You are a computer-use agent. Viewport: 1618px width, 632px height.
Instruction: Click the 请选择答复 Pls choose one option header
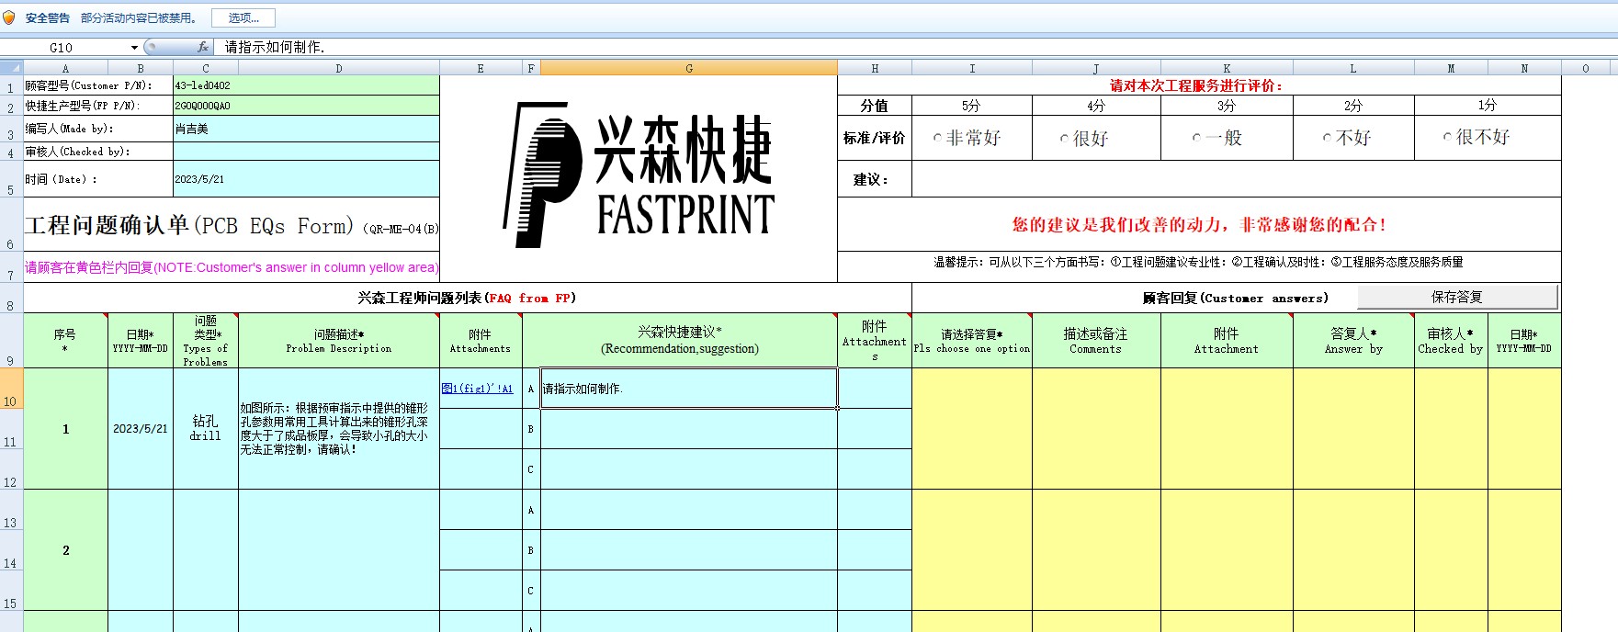coord(972,341)
